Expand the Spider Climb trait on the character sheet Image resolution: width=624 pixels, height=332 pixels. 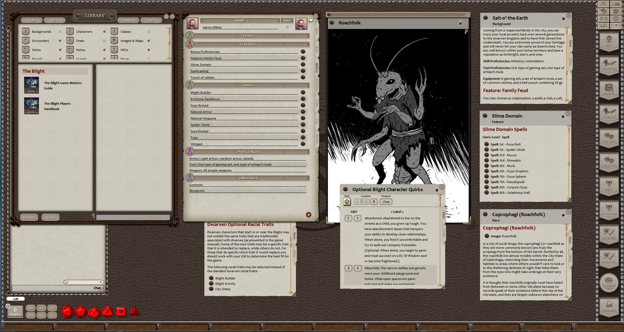303,125
